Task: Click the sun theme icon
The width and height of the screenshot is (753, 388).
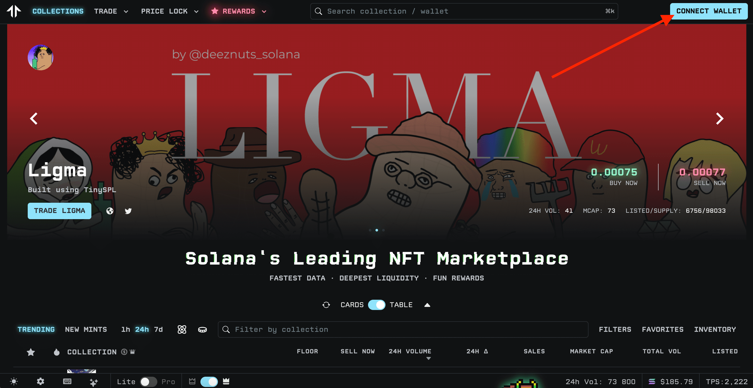Action: click(14, 382)
